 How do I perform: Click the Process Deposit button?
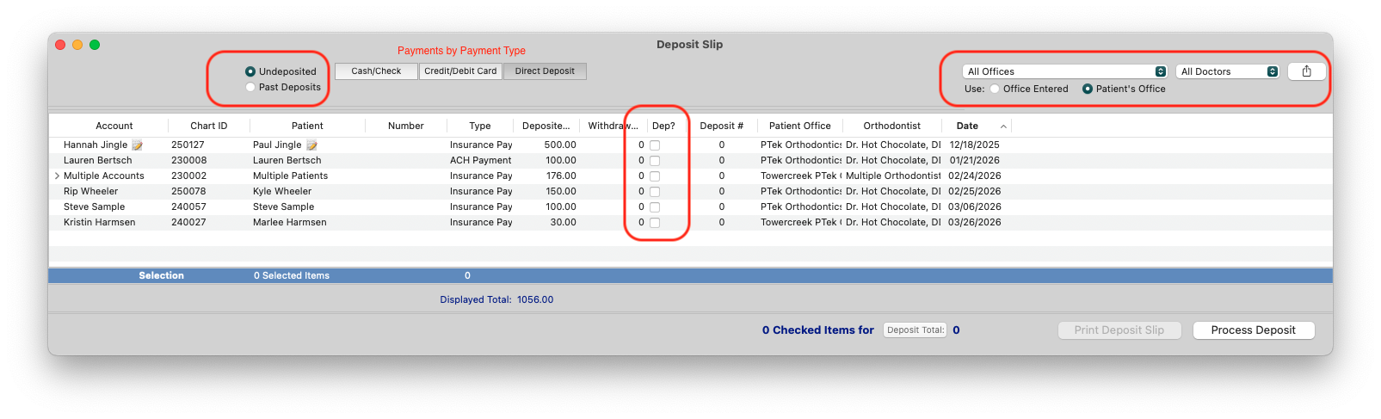click(1253, 330)
